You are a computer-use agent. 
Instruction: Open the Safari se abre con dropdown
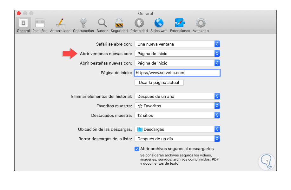click(x=177, y=44)
